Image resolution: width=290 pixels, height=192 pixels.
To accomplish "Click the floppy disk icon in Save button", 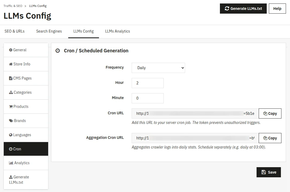I will click(x=264, y=172).
